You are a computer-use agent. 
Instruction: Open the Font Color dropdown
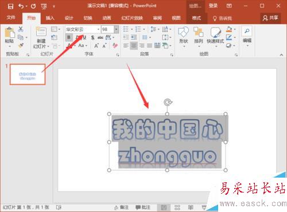[x=75, y=46]
